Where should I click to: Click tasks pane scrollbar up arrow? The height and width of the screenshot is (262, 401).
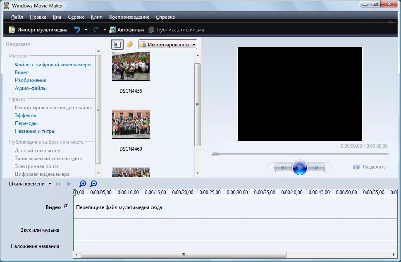[98, 51]
